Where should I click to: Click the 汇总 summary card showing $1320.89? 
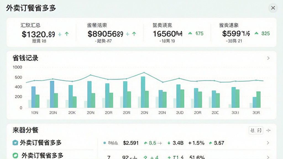[x=42, y=33]
